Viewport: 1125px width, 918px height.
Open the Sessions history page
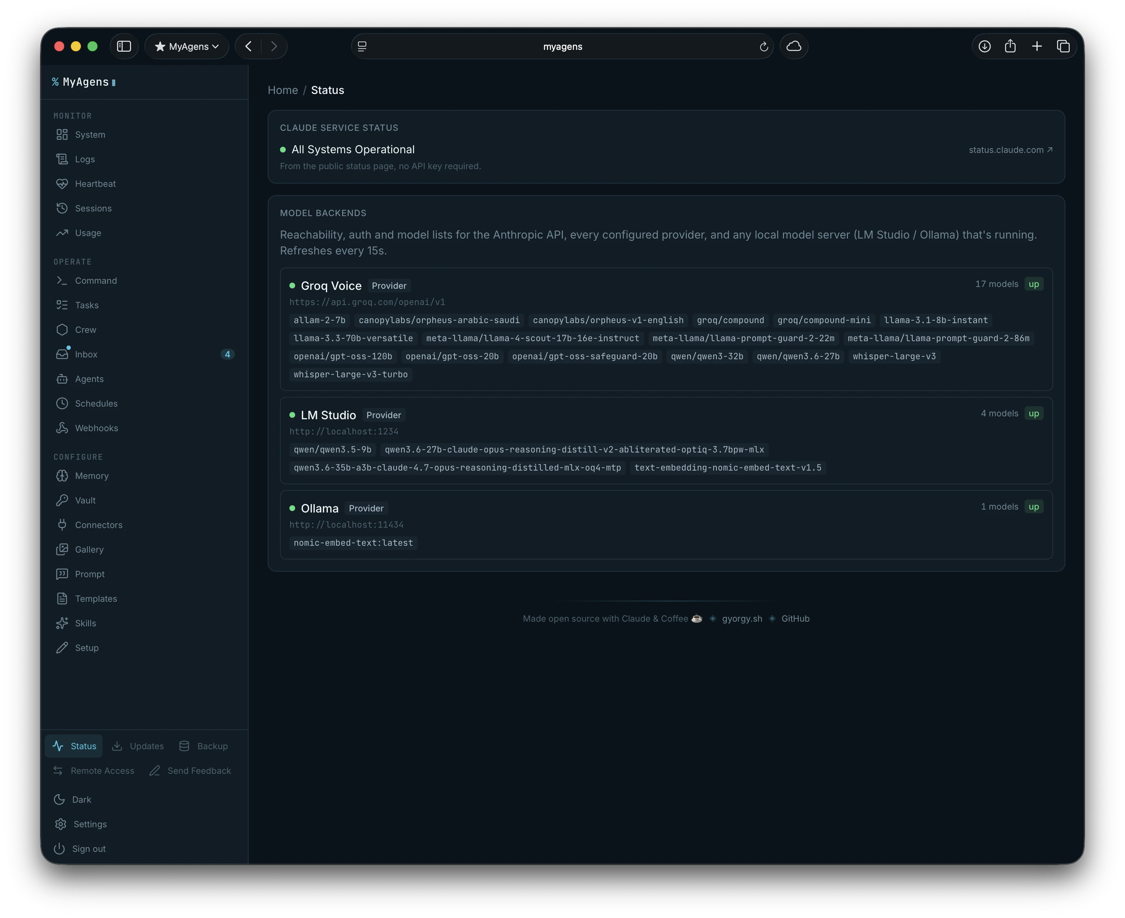(83, 208)
